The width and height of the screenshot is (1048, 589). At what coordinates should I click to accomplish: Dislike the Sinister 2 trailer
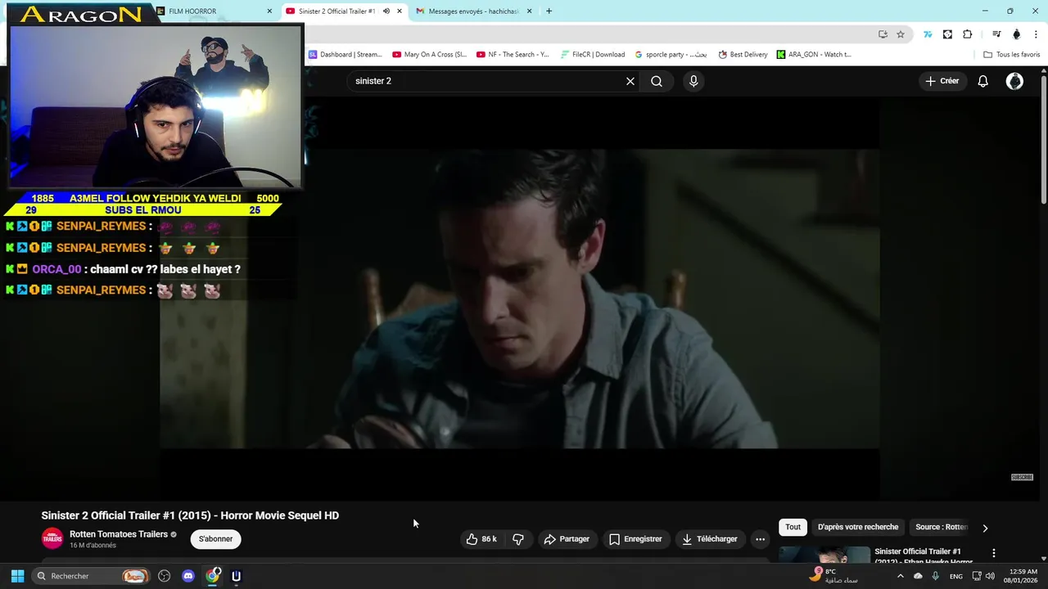point(518,539)
